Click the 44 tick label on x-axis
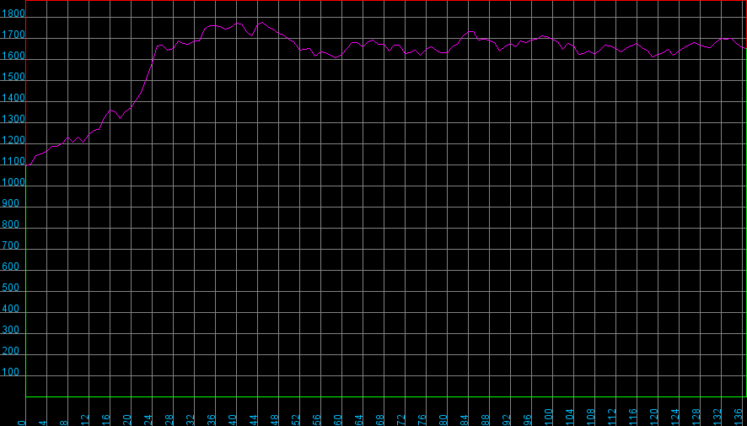The width and height of the screenshot is (747, 426). pos(254,417)
